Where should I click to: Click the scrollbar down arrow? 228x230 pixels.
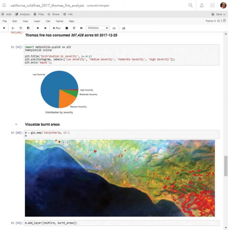click(226, 227)
